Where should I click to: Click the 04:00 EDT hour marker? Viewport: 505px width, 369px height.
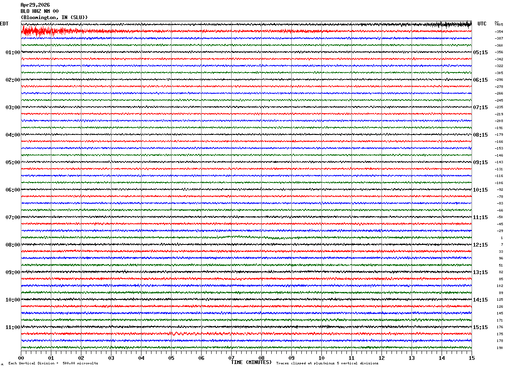pyautogui.click(x=13, y=135)
